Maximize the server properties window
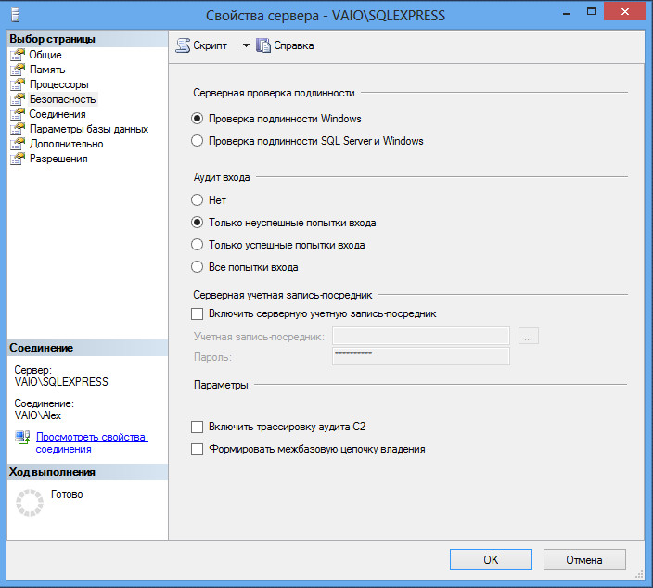 (x=592, y=12)
